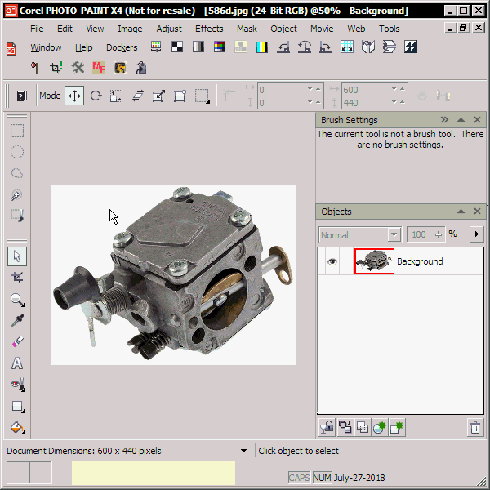The height and width of the screenshot is (490, 490).
Task: Click the Convert to Grayscale icon
Action: point(198,47)
